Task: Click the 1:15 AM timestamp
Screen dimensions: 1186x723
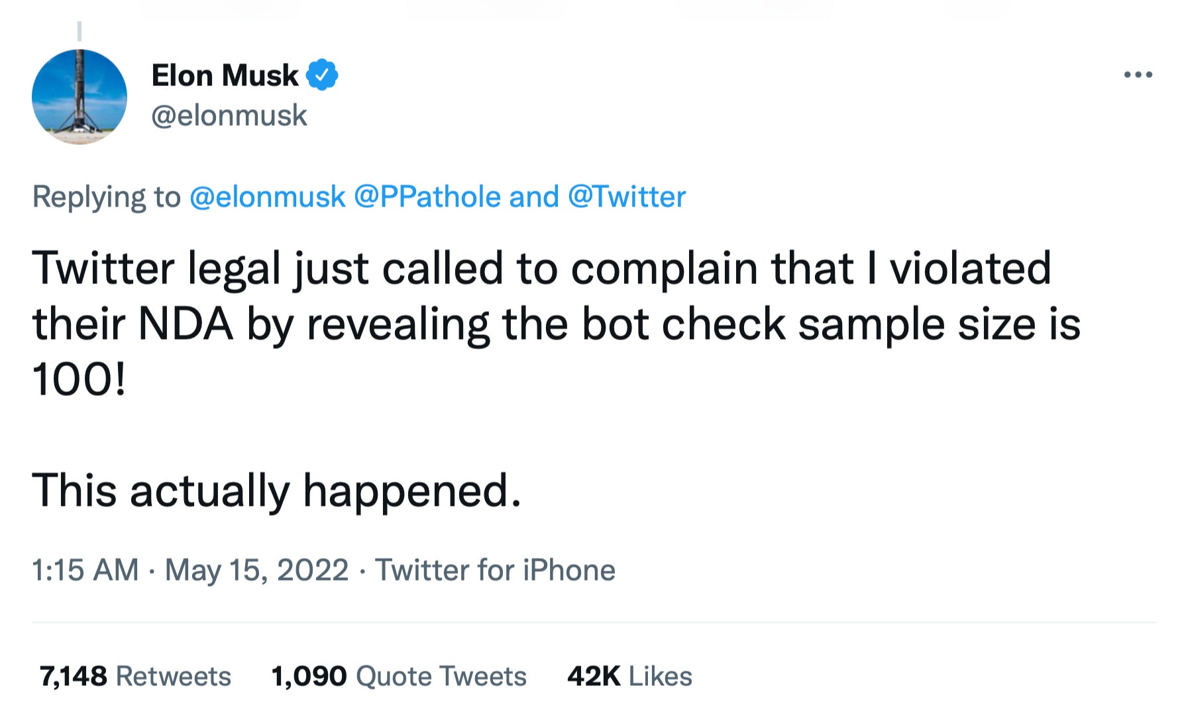Action: 85,570
